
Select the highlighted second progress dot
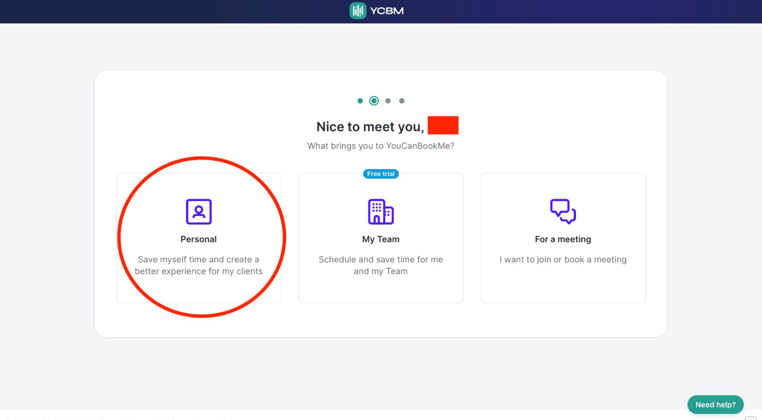point(374,101)
